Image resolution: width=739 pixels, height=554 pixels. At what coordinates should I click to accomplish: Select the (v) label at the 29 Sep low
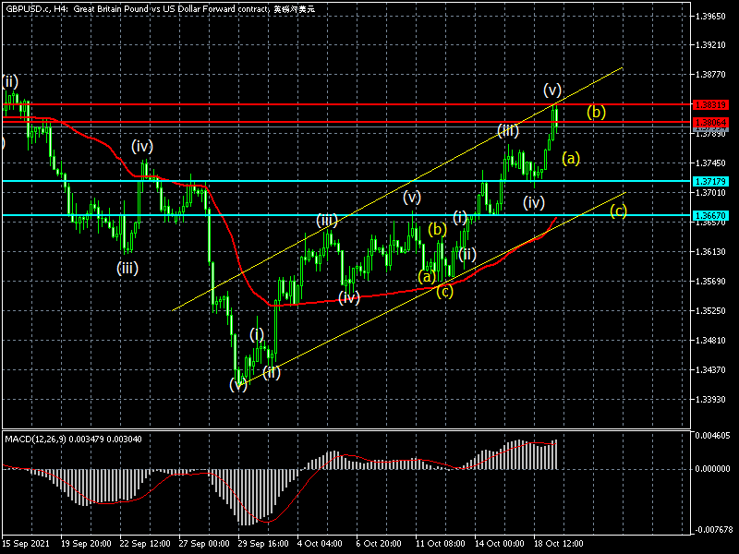(238, 385)
